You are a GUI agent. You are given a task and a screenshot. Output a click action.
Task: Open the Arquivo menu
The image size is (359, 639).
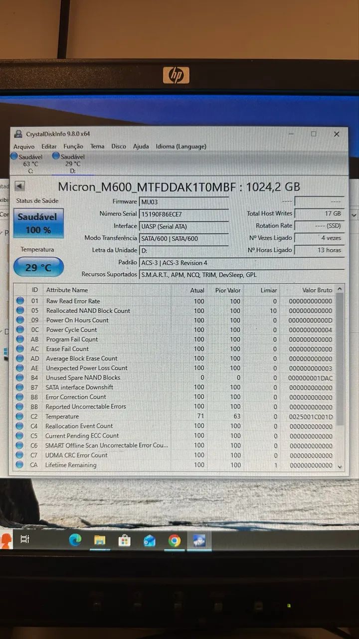point(24,146)
